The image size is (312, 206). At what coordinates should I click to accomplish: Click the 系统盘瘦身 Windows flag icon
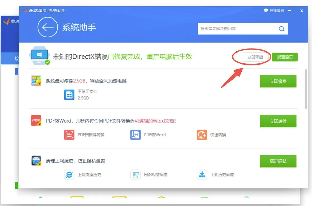pyautogui.click(x=36, y=81)
